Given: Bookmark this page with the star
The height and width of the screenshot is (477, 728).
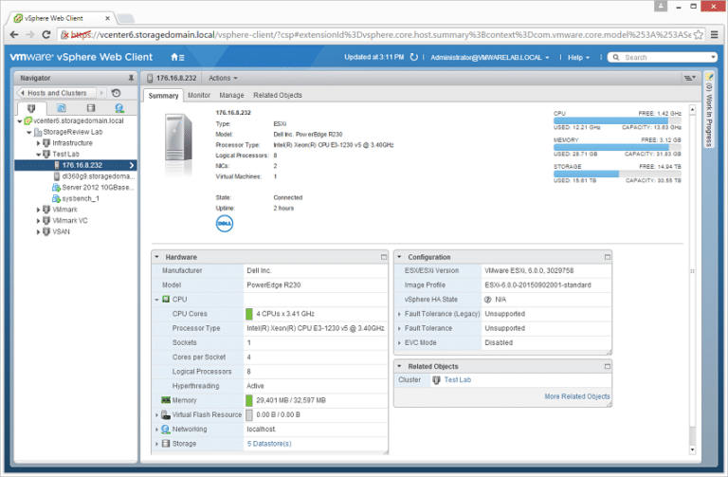Looking at the screenshot, I should click(698, 35).
